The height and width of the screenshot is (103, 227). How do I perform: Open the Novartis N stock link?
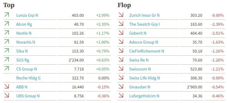(26, 42)
